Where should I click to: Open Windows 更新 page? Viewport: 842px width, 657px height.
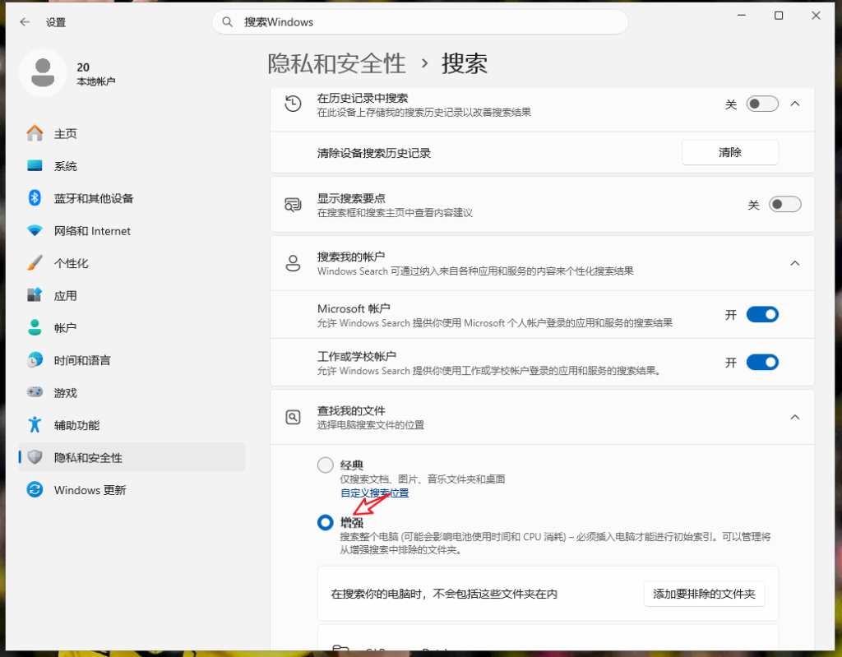point(132,489)
